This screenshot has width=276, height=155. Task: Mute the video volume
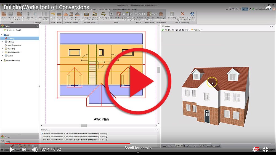[35, 149]
